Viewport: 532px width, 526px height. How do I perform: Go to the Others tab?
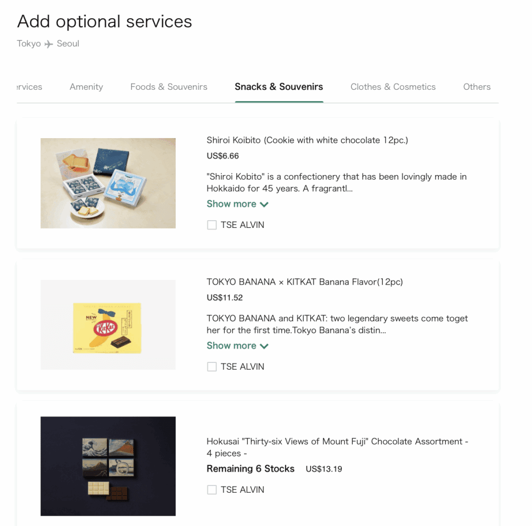(476, 87)
